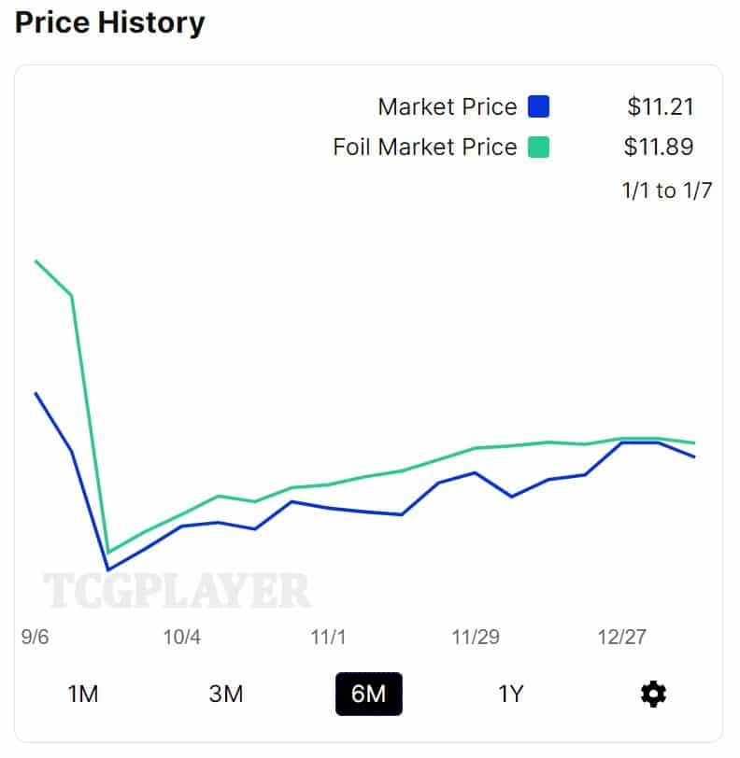Click the 10/4 axis date label

(181, 638)
